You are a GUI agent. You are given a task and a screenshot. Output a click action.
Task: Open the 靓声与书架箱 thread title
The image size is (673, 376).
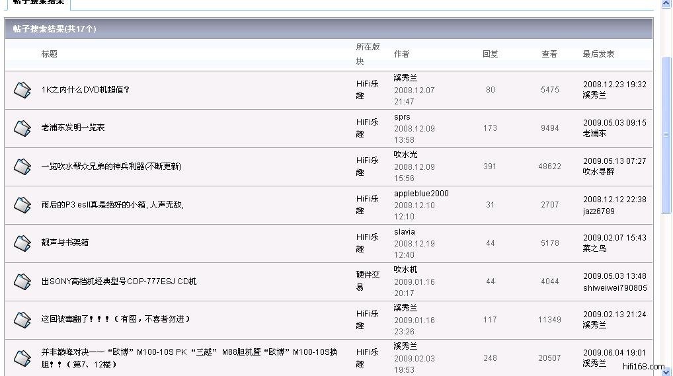coord(65,243)
